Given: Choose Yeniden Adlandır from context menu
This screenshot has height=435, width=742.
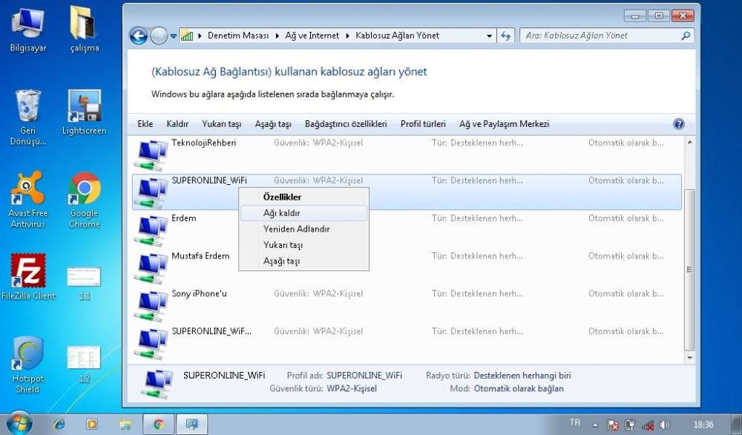Looking at the screenshot, I should pos(303,229).
